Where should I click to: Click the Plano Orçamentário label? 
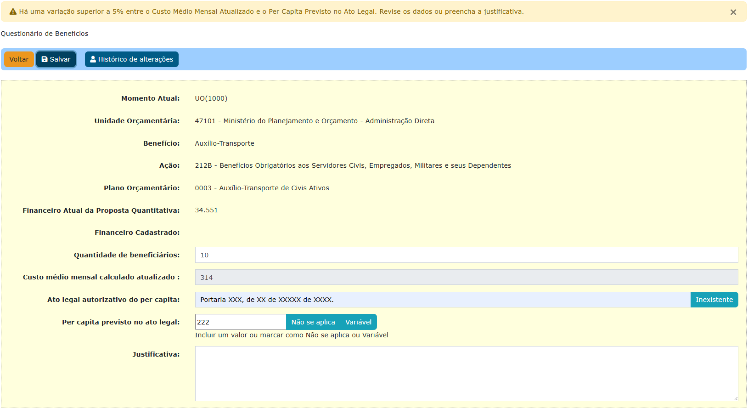(142, 188)
